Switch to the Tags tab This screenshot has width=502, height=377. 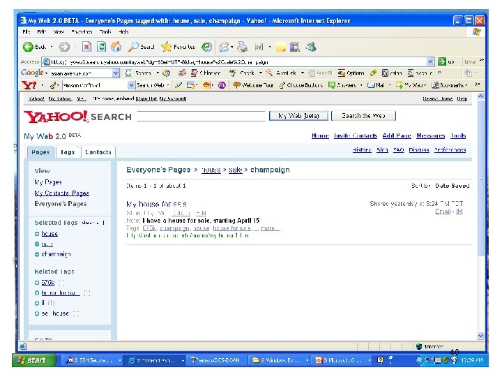point(68,152)
